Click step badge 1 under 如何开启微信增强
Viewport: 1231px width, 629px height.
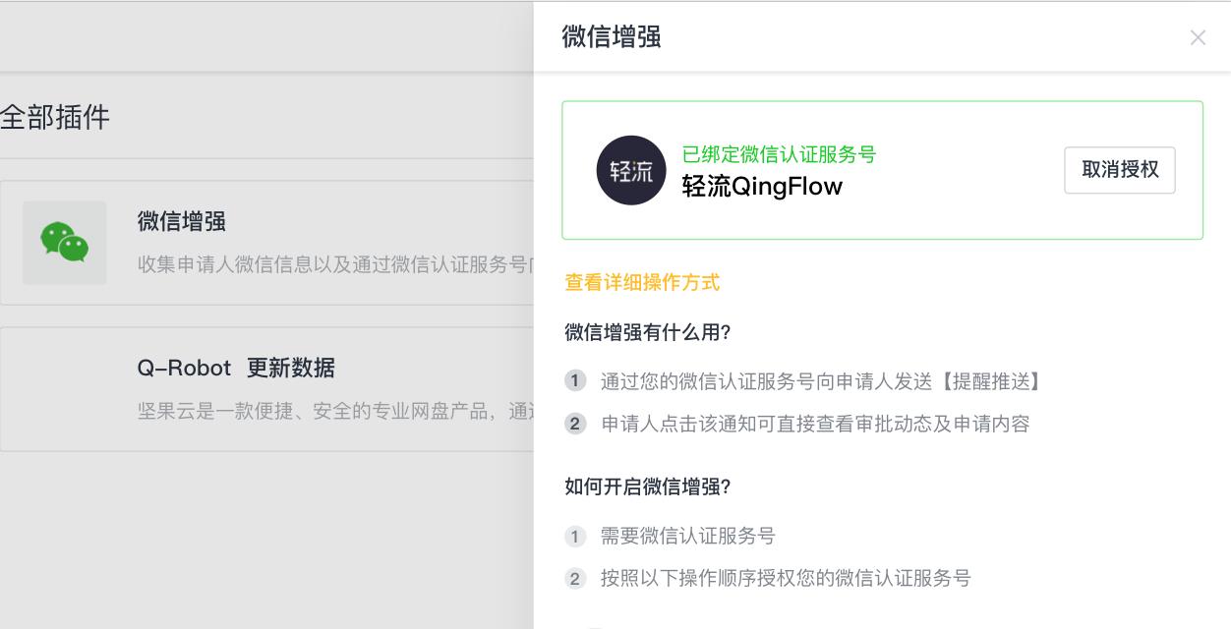575,536
